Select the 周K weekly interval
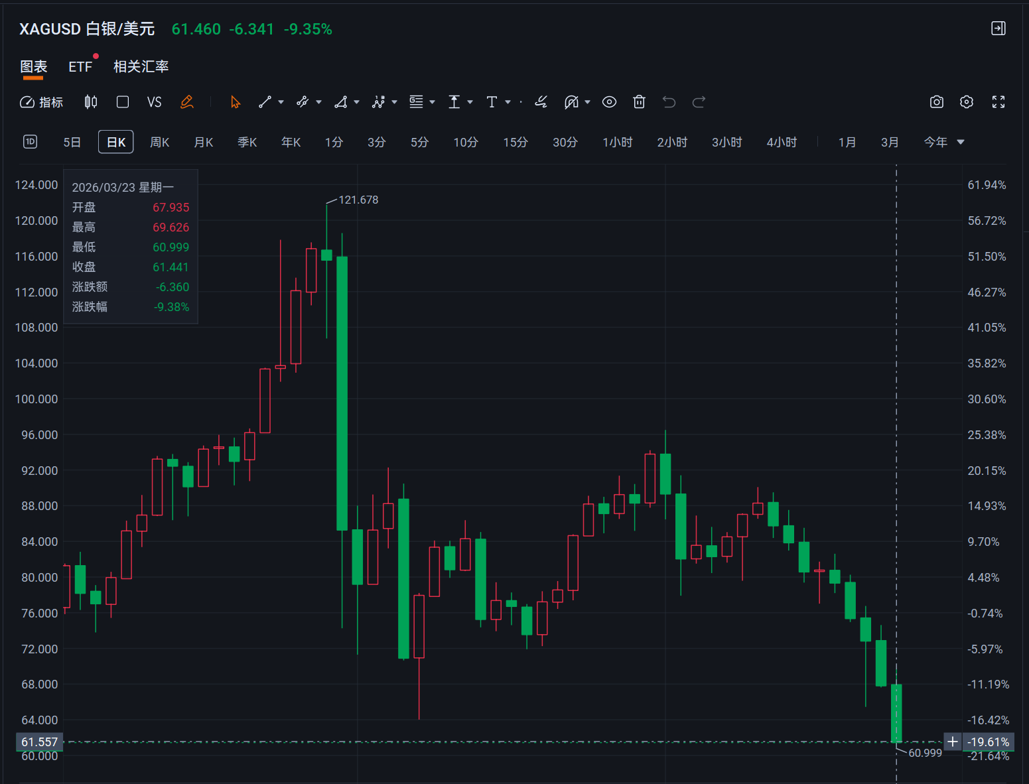Image resolution: width=1029 pixels, height=784 pixels. point(159,143)
